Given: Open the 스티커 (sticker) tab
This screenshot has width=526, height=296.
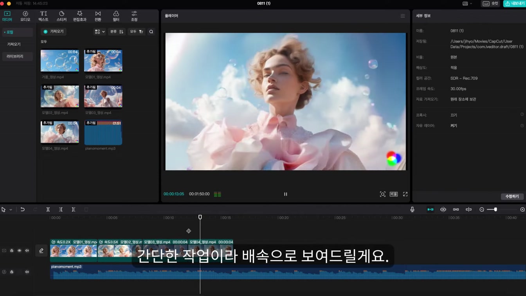Looking at the screenshot, I should (x=61, y=16).
